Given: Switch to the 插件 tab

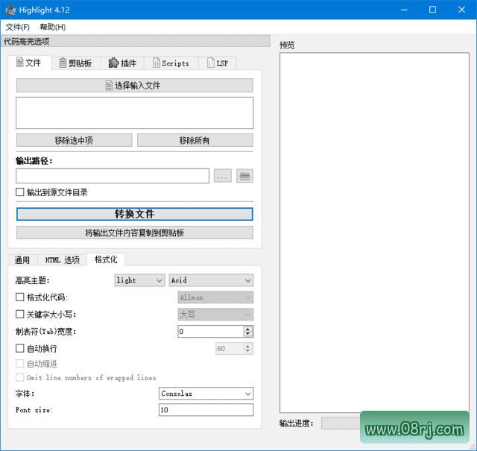Looking at the screenshot, I should pyautogui.click(x=122, y=63).
